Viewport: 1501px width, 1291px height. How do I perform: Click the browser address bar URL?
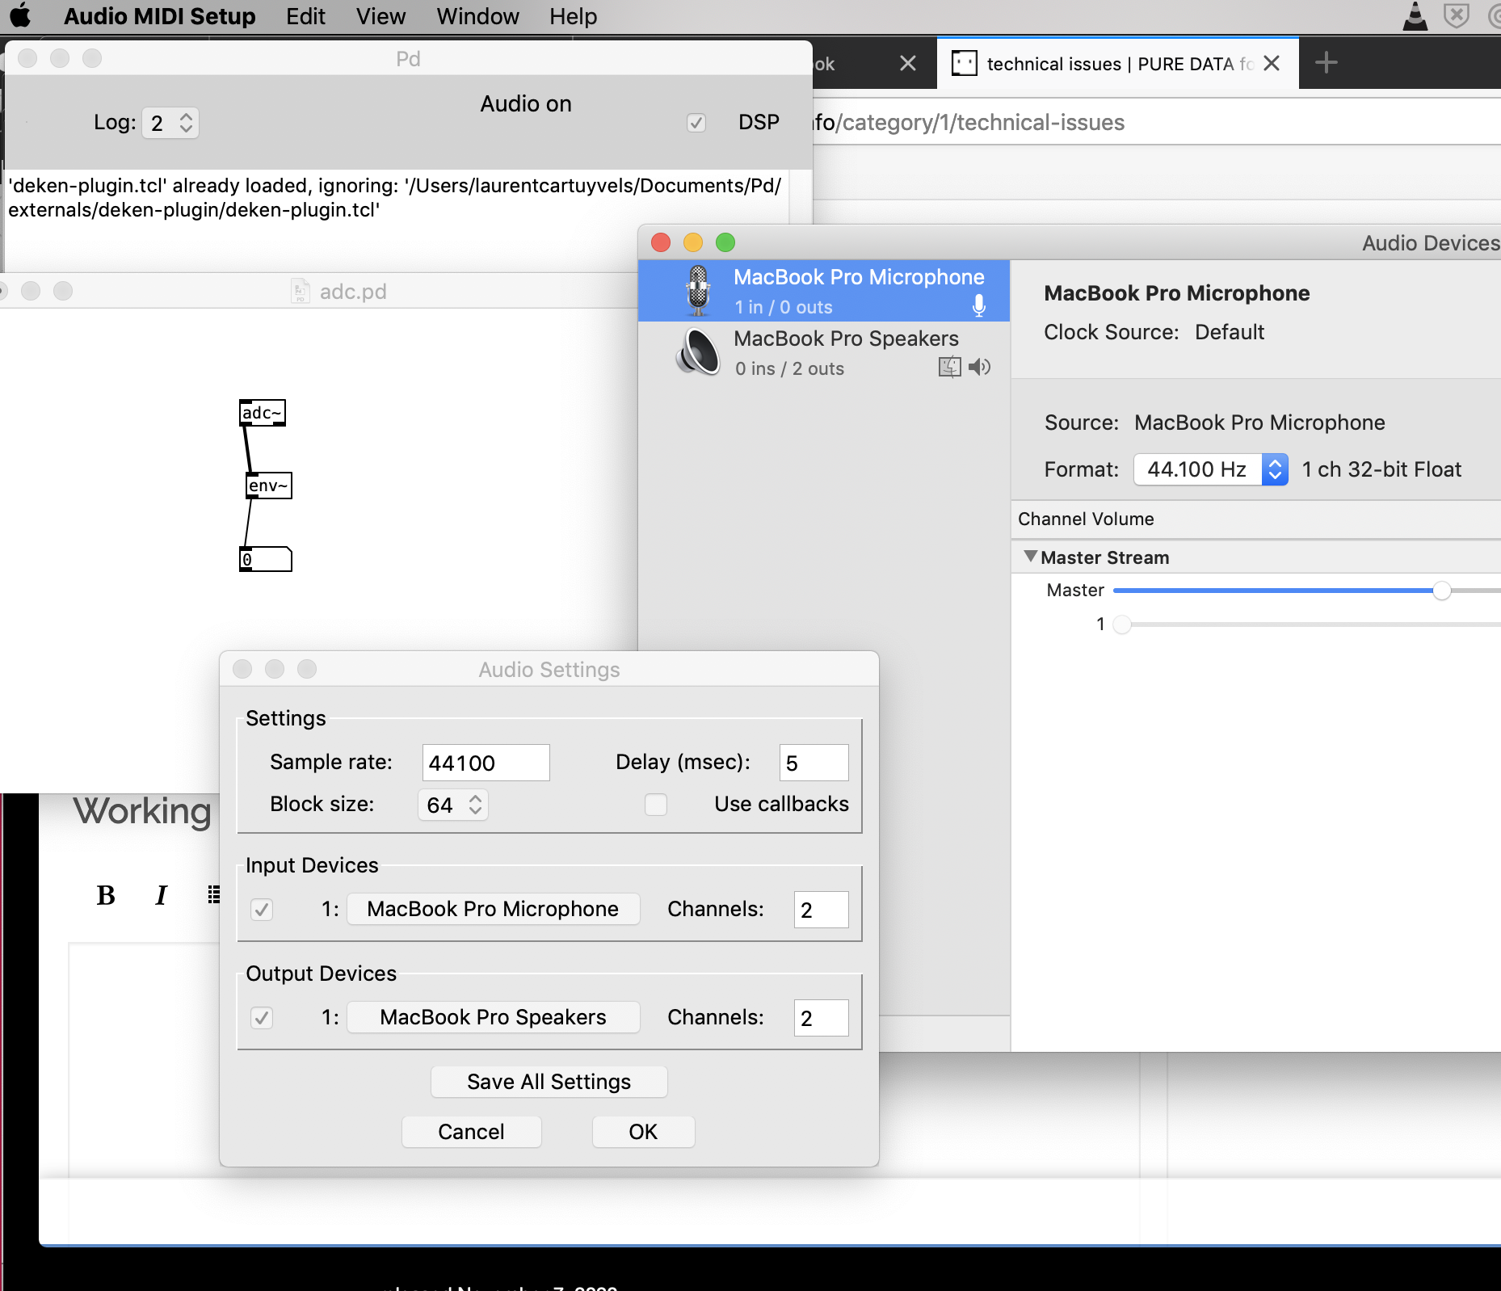pyautogui.click(x=969, y=123)
